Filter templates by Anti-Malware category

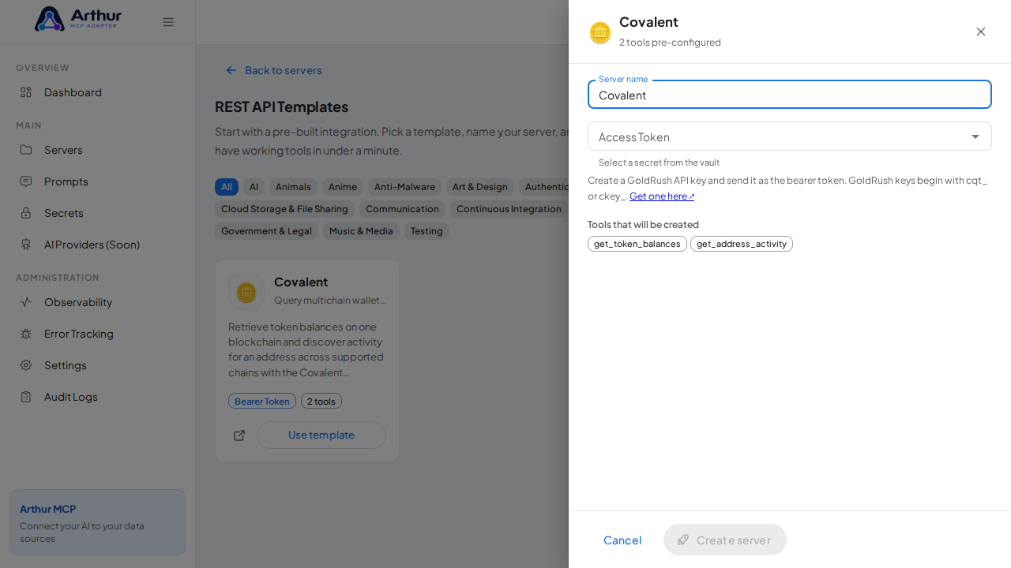(404, 187)
